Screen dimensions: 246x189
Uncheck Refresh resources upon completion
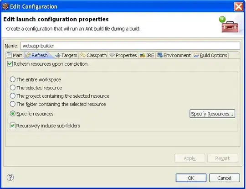click(x=10, y=64)
